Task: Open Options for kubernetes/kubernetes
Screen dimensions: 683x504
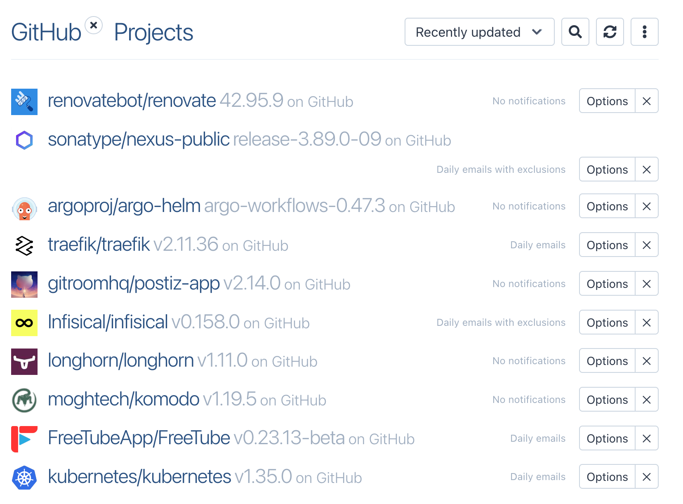Action: click(607, 477)
